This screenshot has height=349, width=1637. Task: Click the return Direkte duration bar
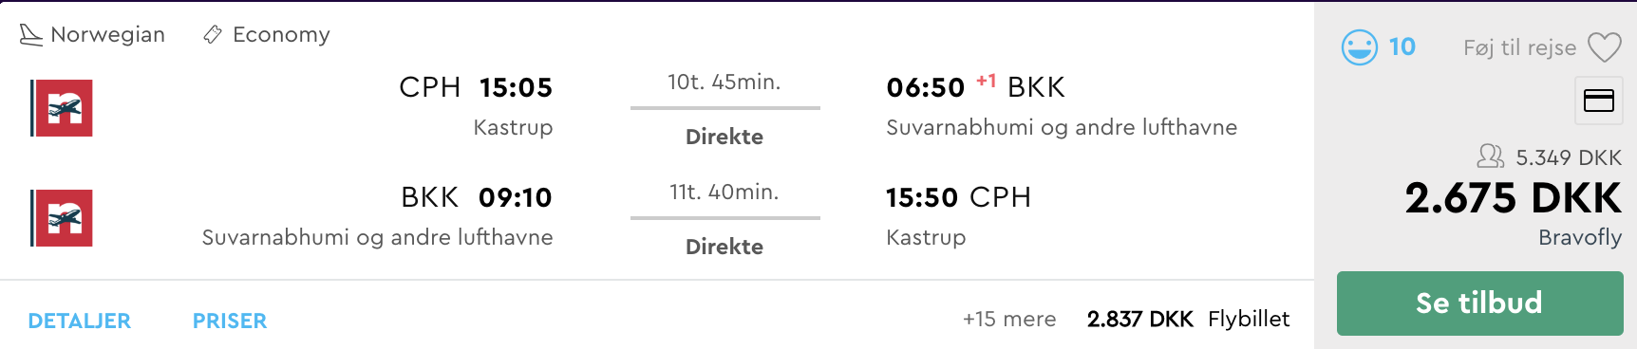click(725, 218)
